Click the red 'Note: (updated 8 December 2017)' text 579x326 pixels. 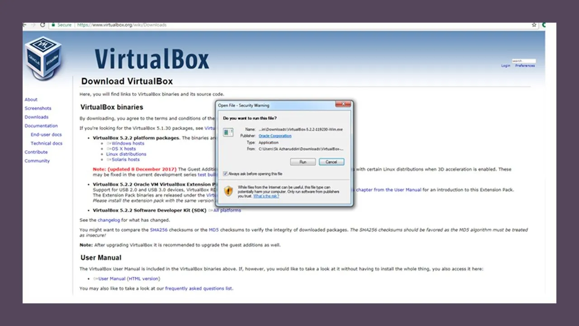tap(135, 169)
